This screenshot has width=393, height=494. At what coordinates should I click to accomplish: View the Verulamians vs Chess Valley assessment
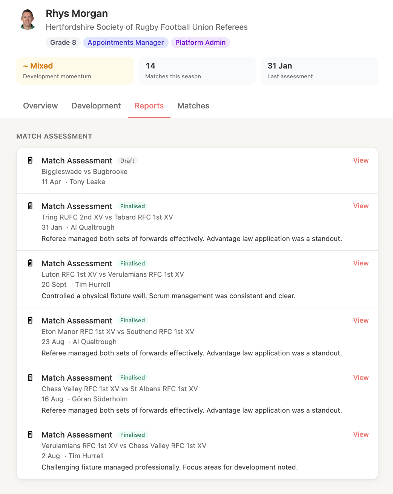click(x=361, y=435)
